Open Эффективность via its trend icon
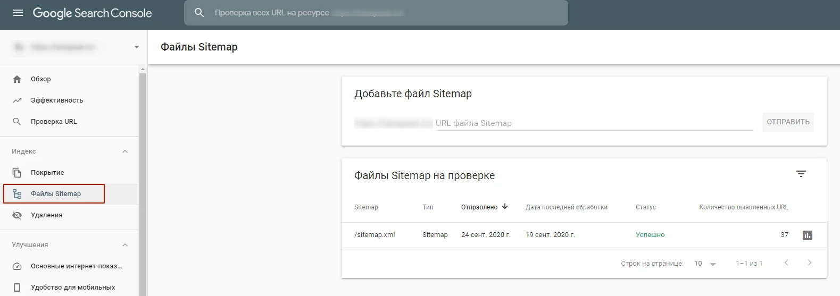The image size is (840, 296). click(x=17, y=100)
